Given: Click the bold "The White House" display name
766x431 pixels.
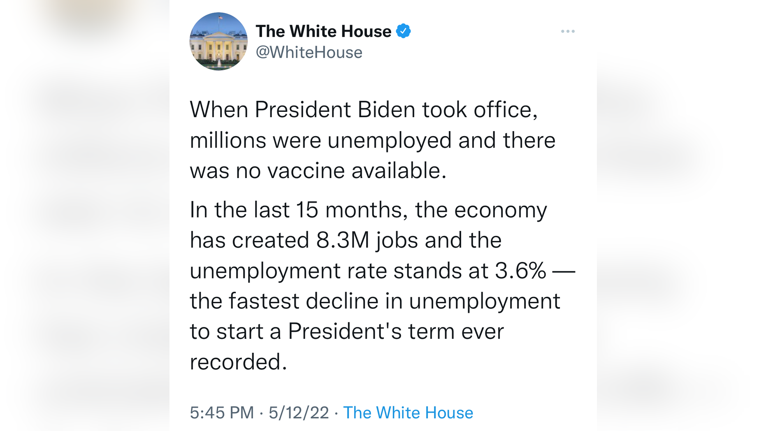Looking at the screenshot, I should coord(323,31).
